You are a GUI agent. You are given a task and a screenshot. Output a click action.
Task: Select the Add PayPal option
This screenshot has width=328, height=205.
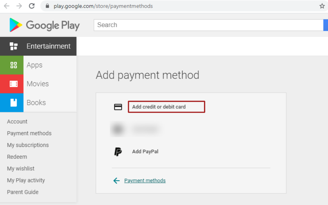[145, 151]
